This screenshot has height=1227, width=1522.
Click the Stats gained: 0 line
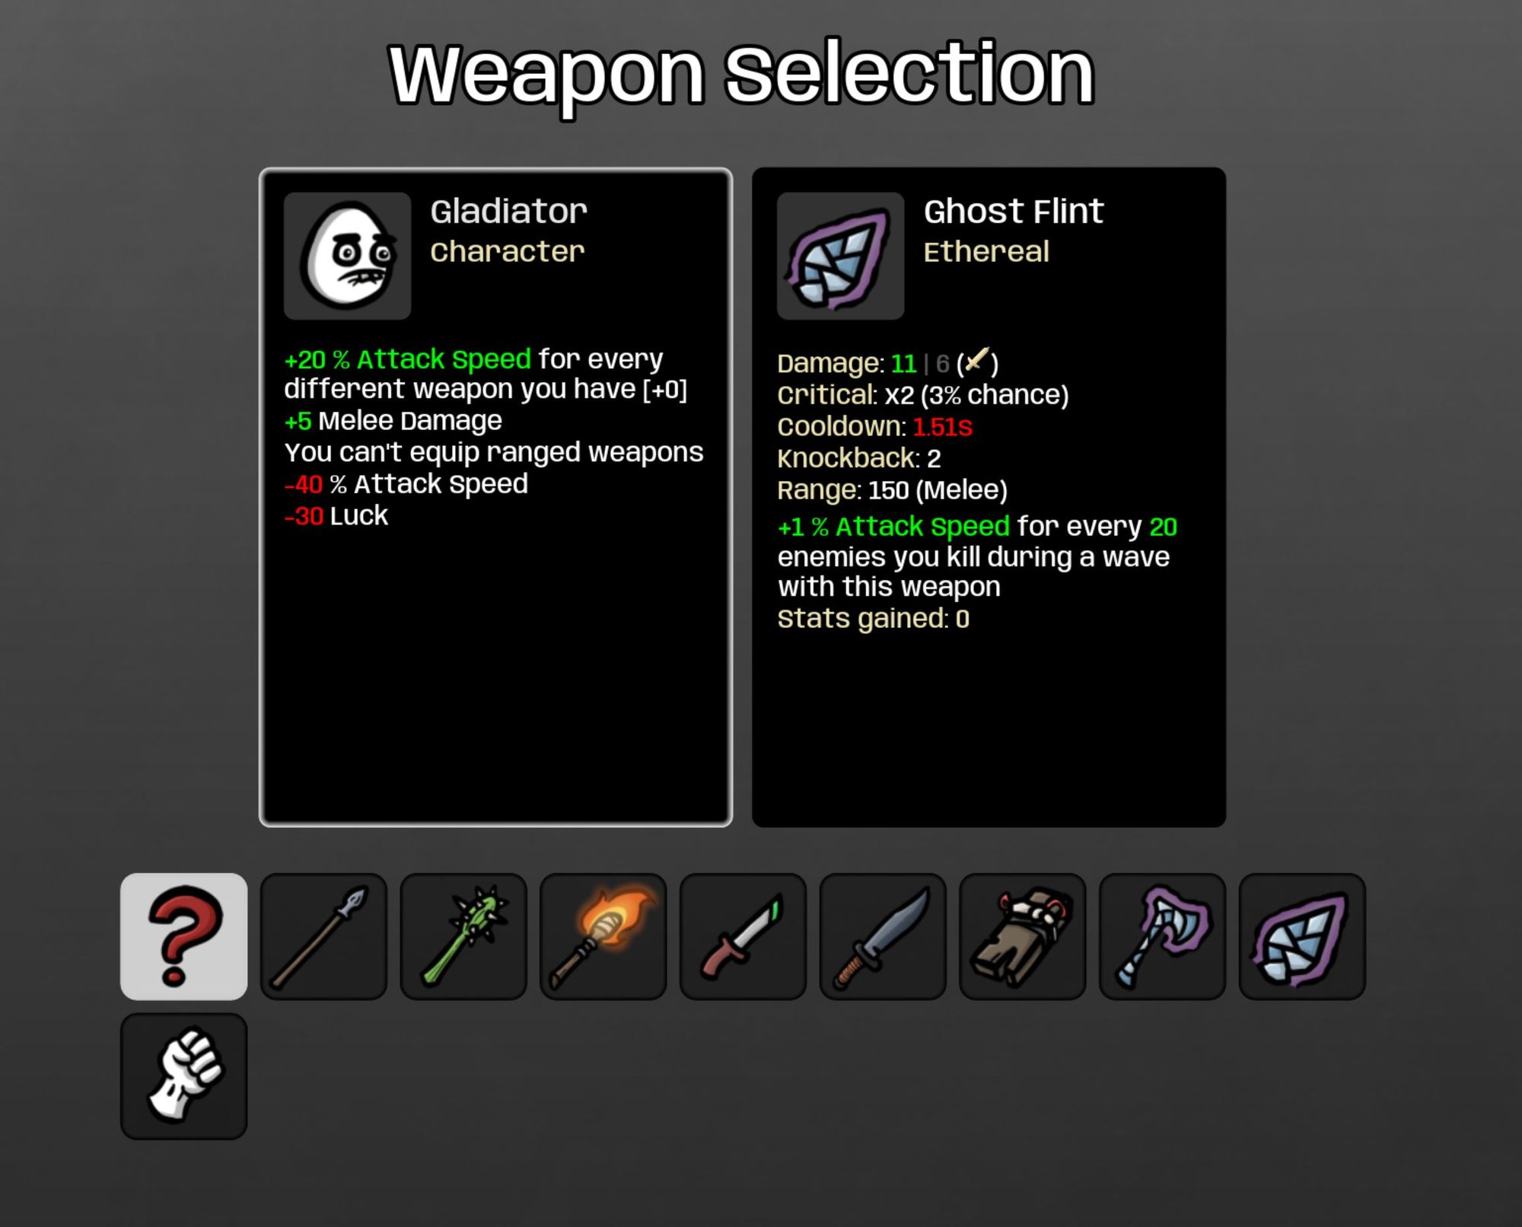873,619
